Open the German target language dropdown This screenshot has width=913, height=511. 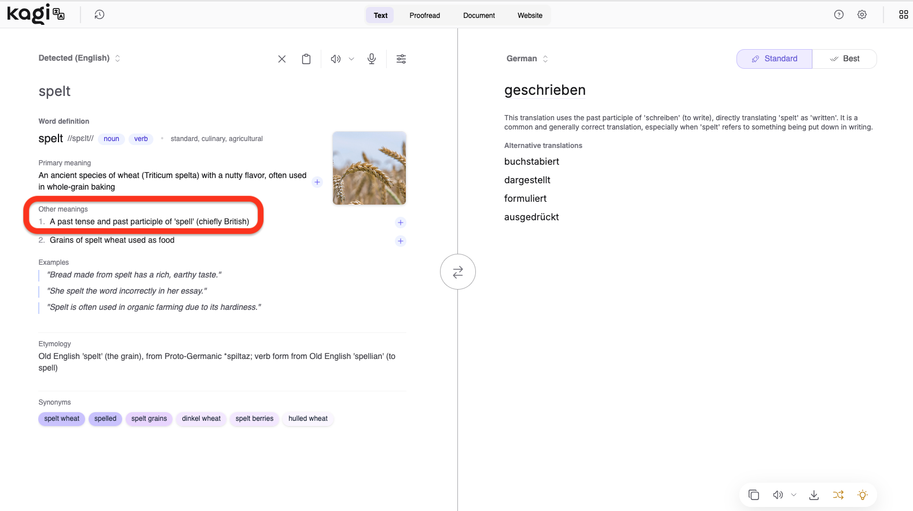527,59
